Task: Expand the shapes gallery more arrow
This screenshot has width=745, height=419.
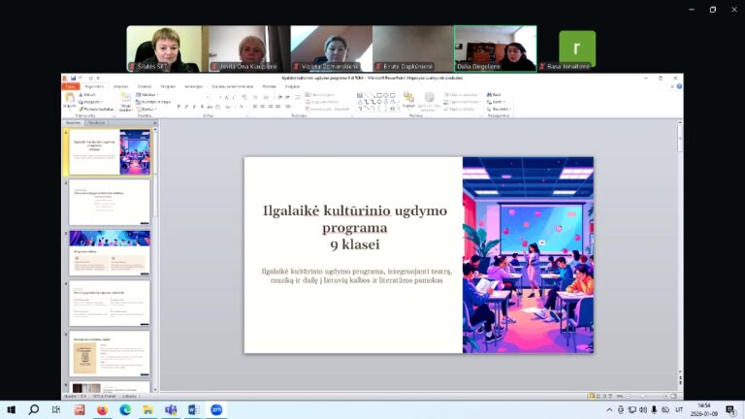Action: [398, 109]
